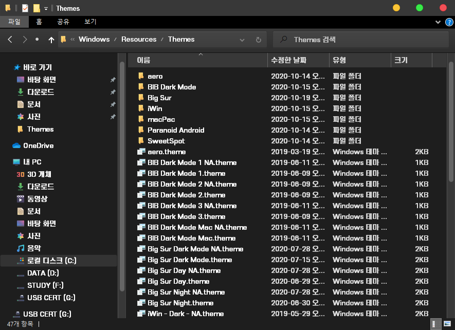455x330 pixels.
Task: Refresh the Themes folder view
Action: (x=258, y=40)
